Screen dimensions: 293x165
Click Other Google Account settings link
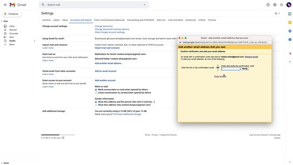pos(110,32)
